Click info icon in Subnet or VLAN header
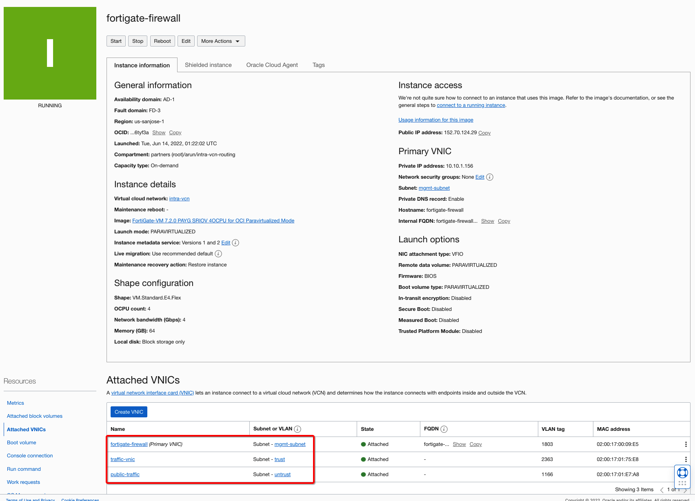 (298, 429)
